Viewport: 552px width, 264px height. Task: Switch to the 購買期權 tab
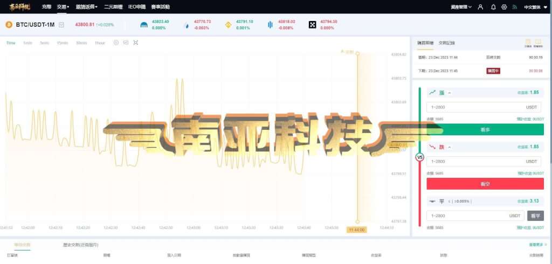(x=425, y=43)
